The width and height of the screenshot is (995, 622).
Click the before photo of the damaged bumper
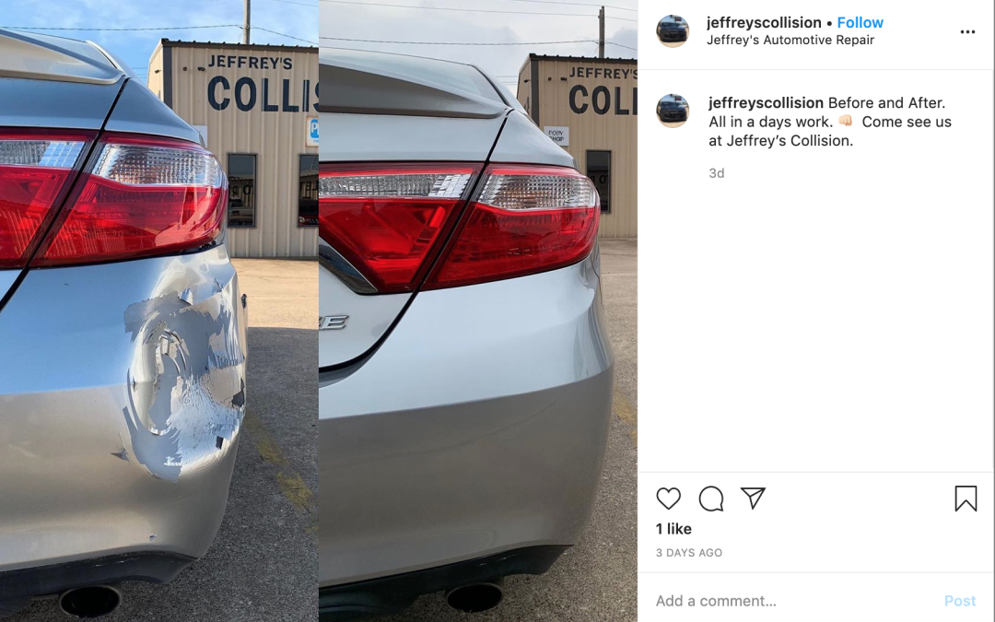point(158,311)
